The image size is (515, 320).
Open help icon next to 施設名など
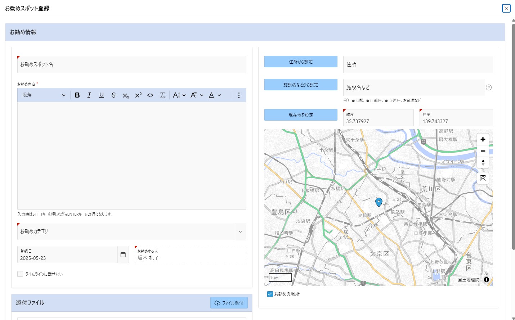tap(489, 87)
